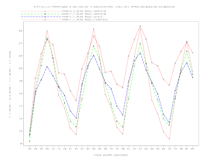Click y-axis tick value 16
Screen dimensions: 210x162
pyautogui.click(x=20, y=93)
